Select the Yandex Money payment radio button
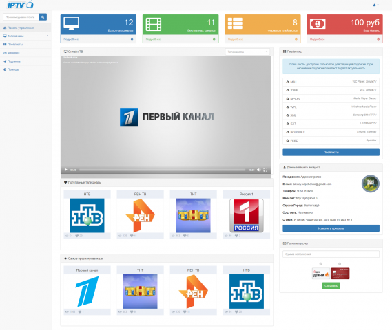The width and height of the screenshot is (392, 330). click(x=321, y=263)
